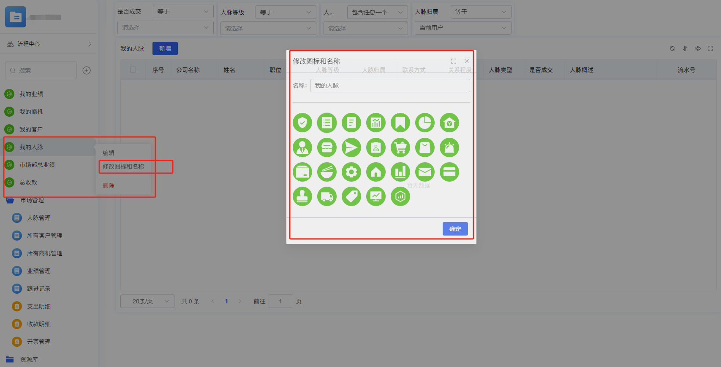Screen dimensions: 721x367
Task: Pick the paper plane send icon
Action: pyautogui.click(x=351, y=147)
